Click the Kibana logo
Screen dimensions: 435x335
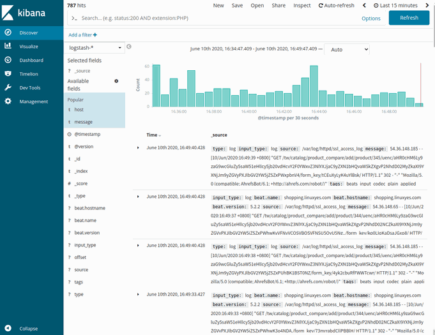[23, 13]
